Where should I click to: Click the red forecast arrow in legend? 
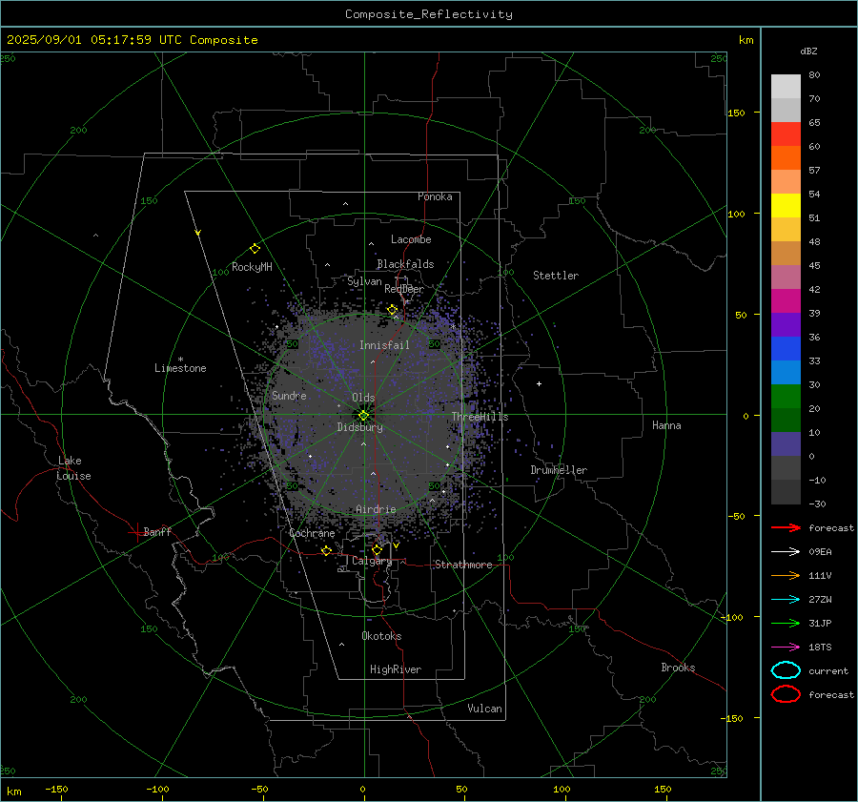(786, 527)
